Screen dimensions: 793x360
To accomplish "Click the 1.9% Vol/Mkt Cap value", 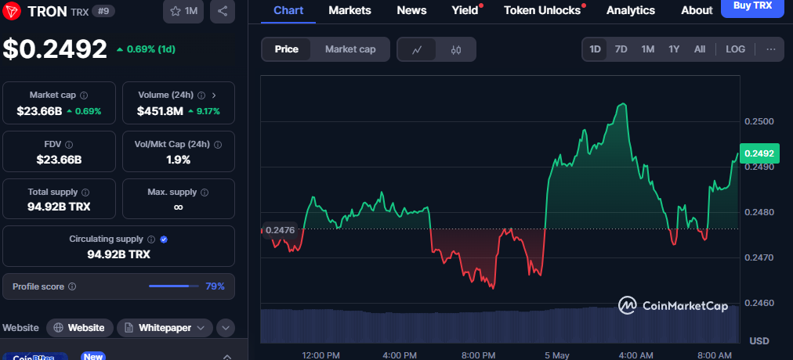I will [x=178, y=160].
